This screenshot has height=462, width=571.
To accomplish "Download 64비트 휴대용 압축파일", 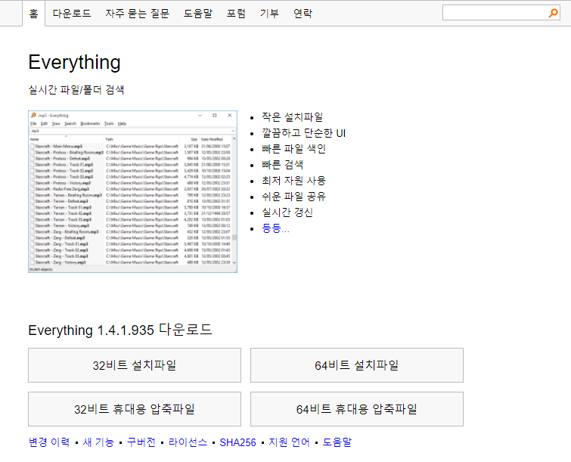I will [357, 409].
